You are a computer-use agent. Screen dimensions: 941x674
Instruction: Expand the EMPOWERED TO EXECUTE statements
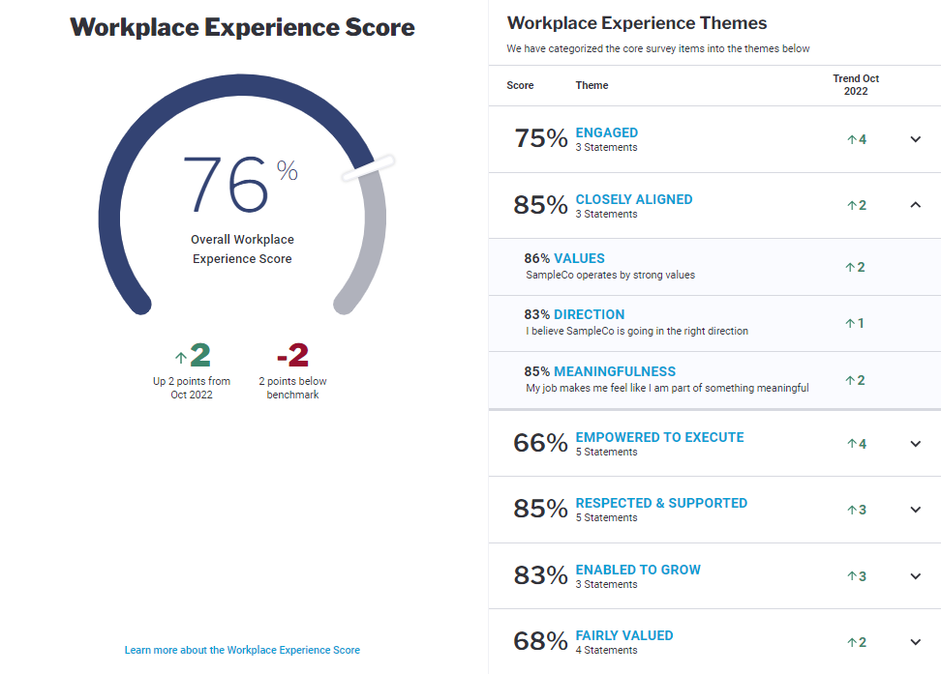click(915, 444)
